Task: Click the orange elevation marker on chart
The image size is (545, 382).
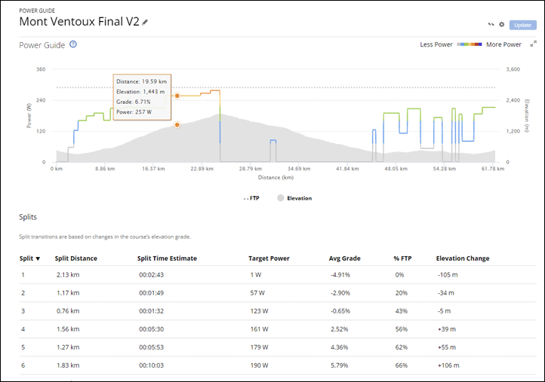Action: [177, 125]
